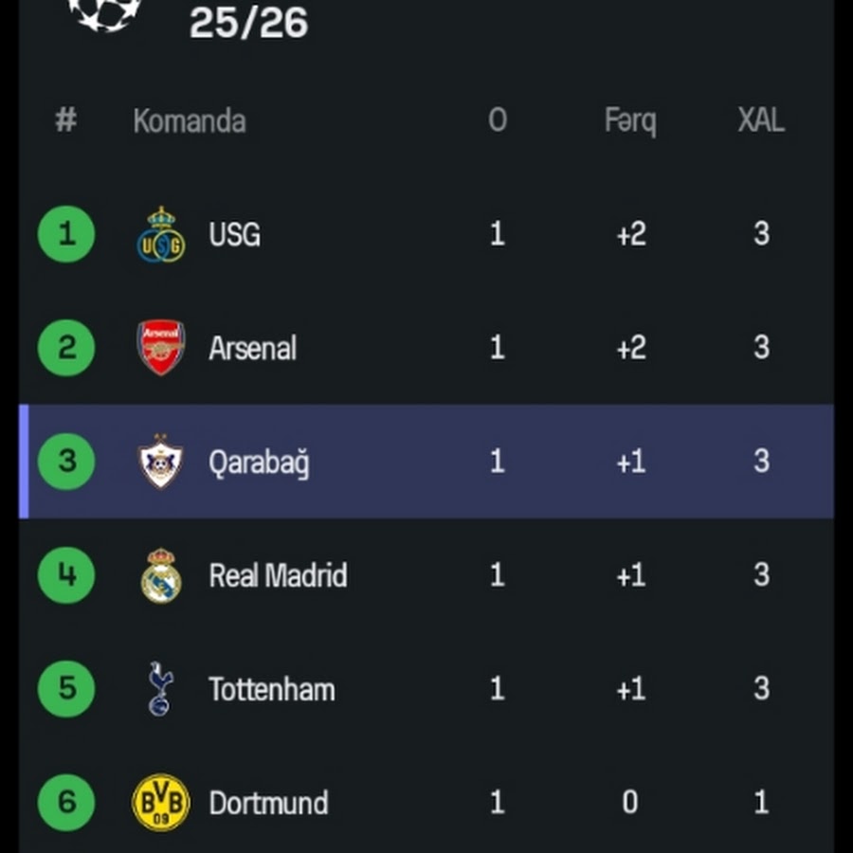The width and height of the screenshot is (853, 853).
Task: Open the USG team name link
Action: click(x=234, y=235)
